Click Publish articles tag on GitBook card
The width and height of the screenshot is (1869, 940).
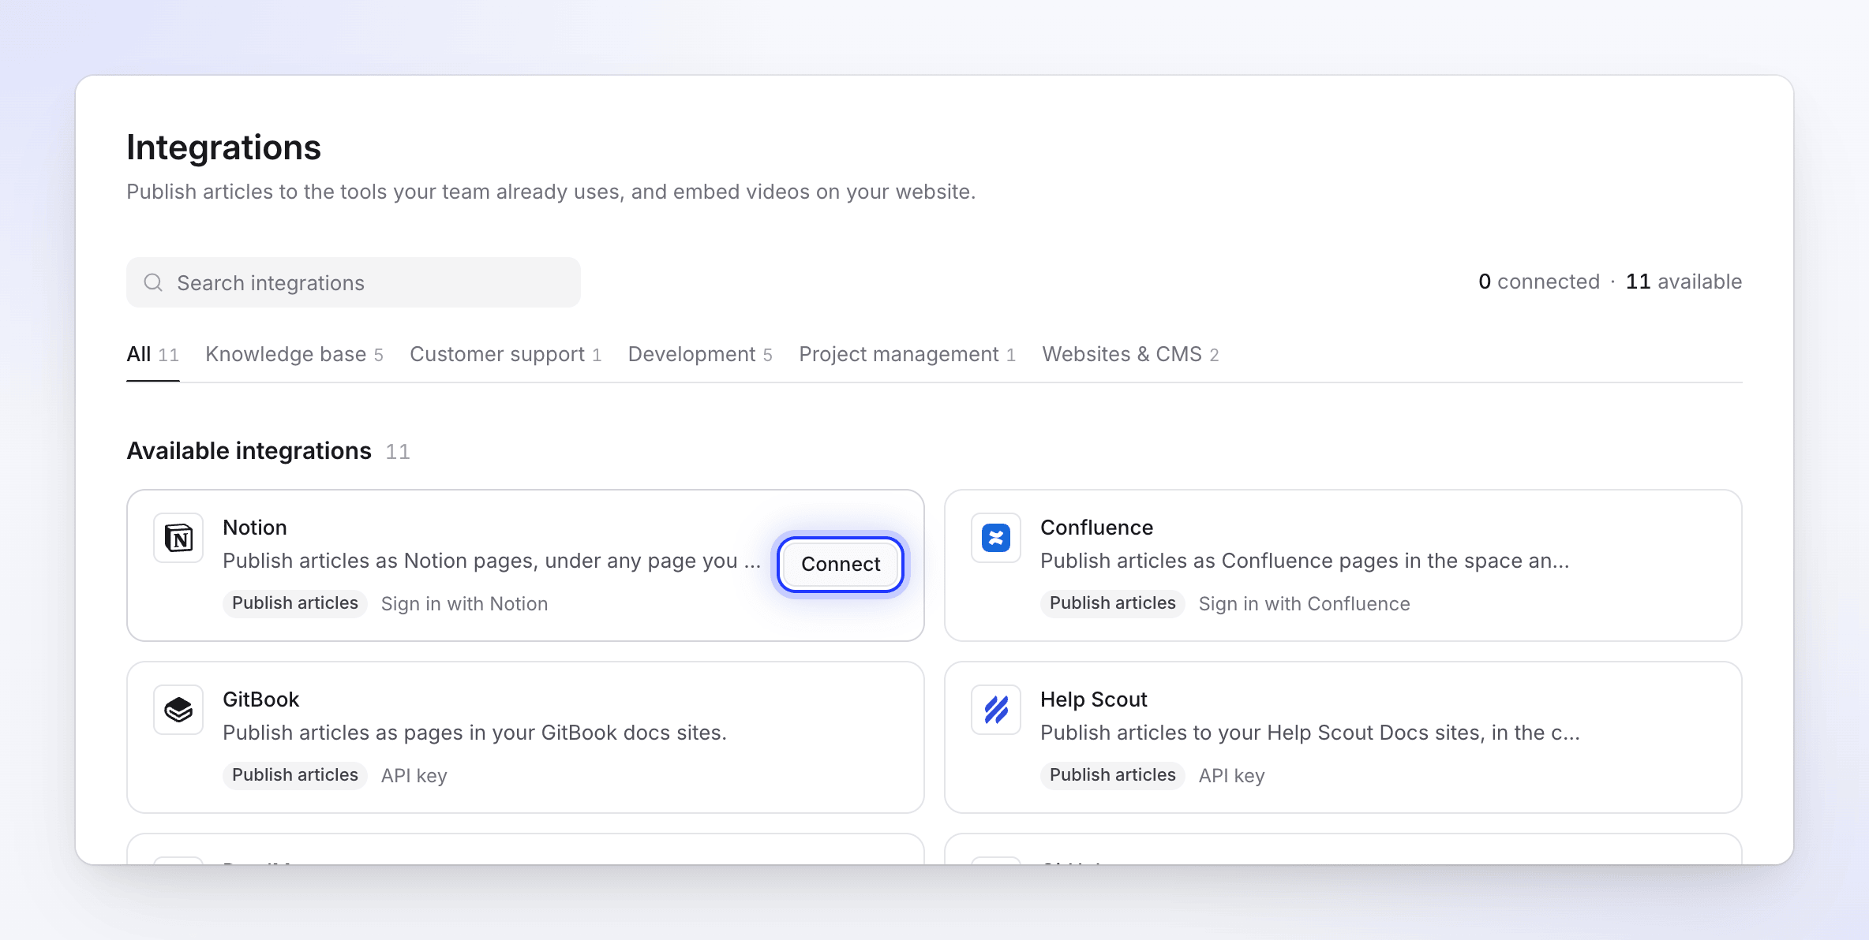point(295,775)
